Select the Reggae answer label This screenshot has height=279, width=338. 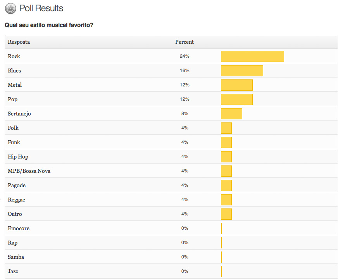(16, 200)
